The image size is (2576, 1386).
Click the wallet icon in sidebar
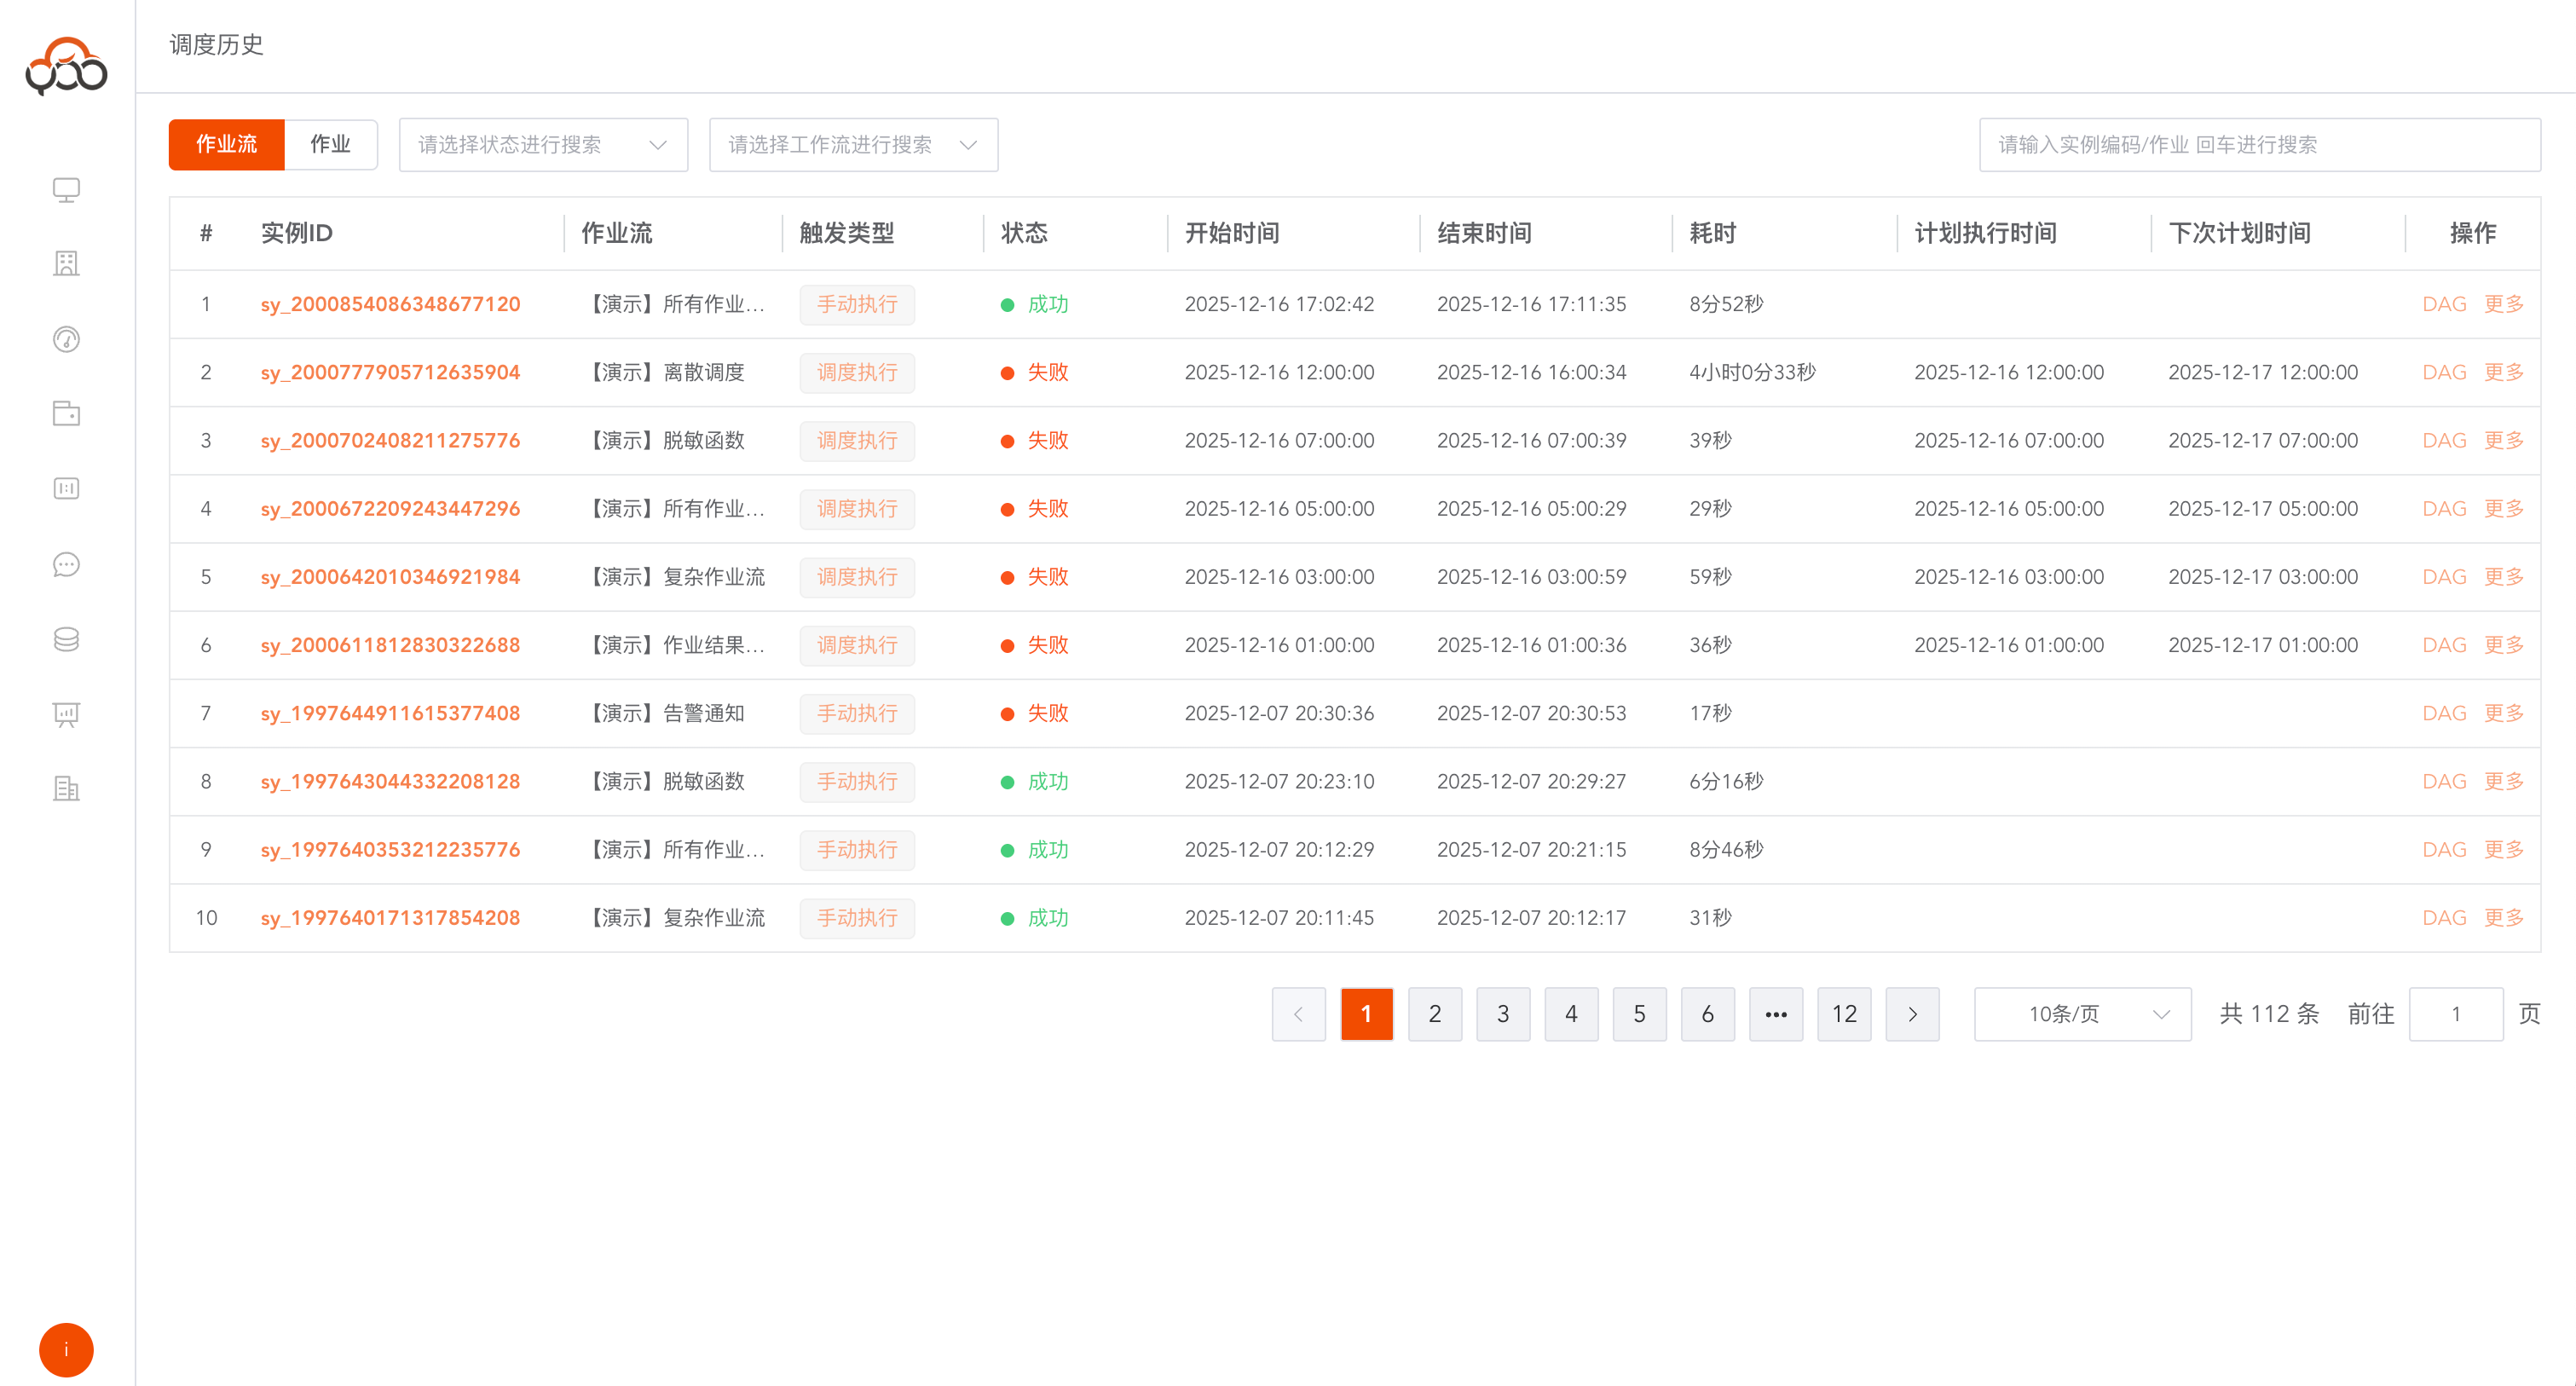66,414
